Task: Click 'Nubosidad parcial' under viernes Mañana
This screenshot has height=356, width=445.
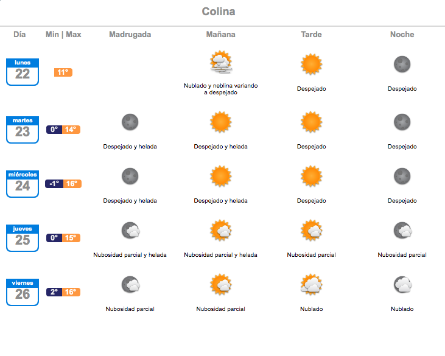Action: tap(221, 309)
